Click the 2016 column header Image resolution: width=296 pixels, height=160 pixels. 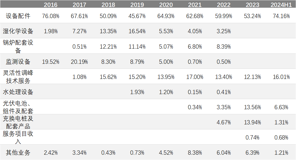click(50, 5)
